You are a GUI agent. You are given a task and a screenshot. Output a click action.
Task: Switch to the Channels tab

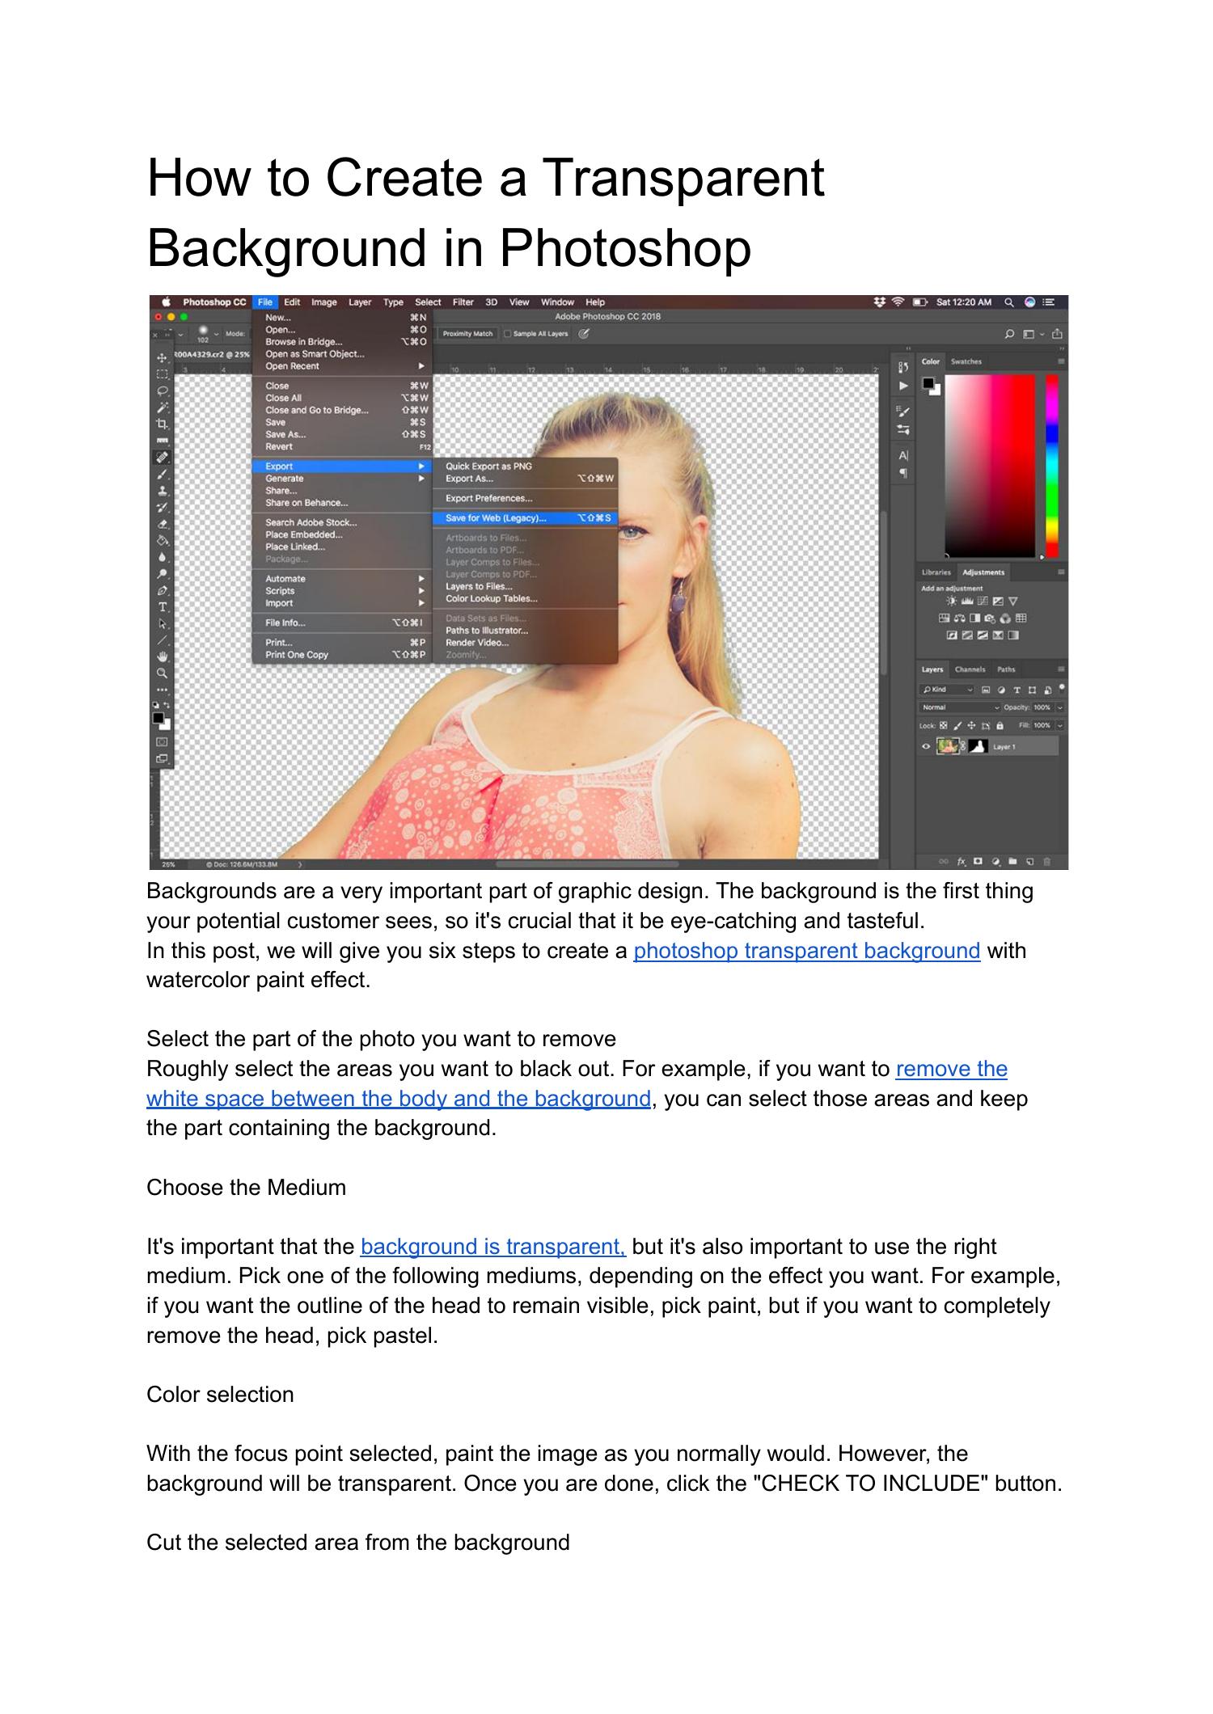coord(970,669)
